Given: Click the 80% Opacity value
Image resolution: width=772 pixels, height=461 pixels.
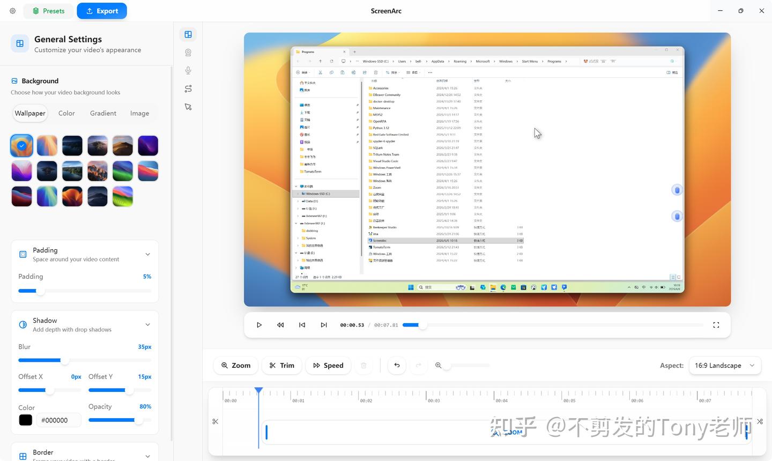Looking at the screenshot, I should point(145,406).
